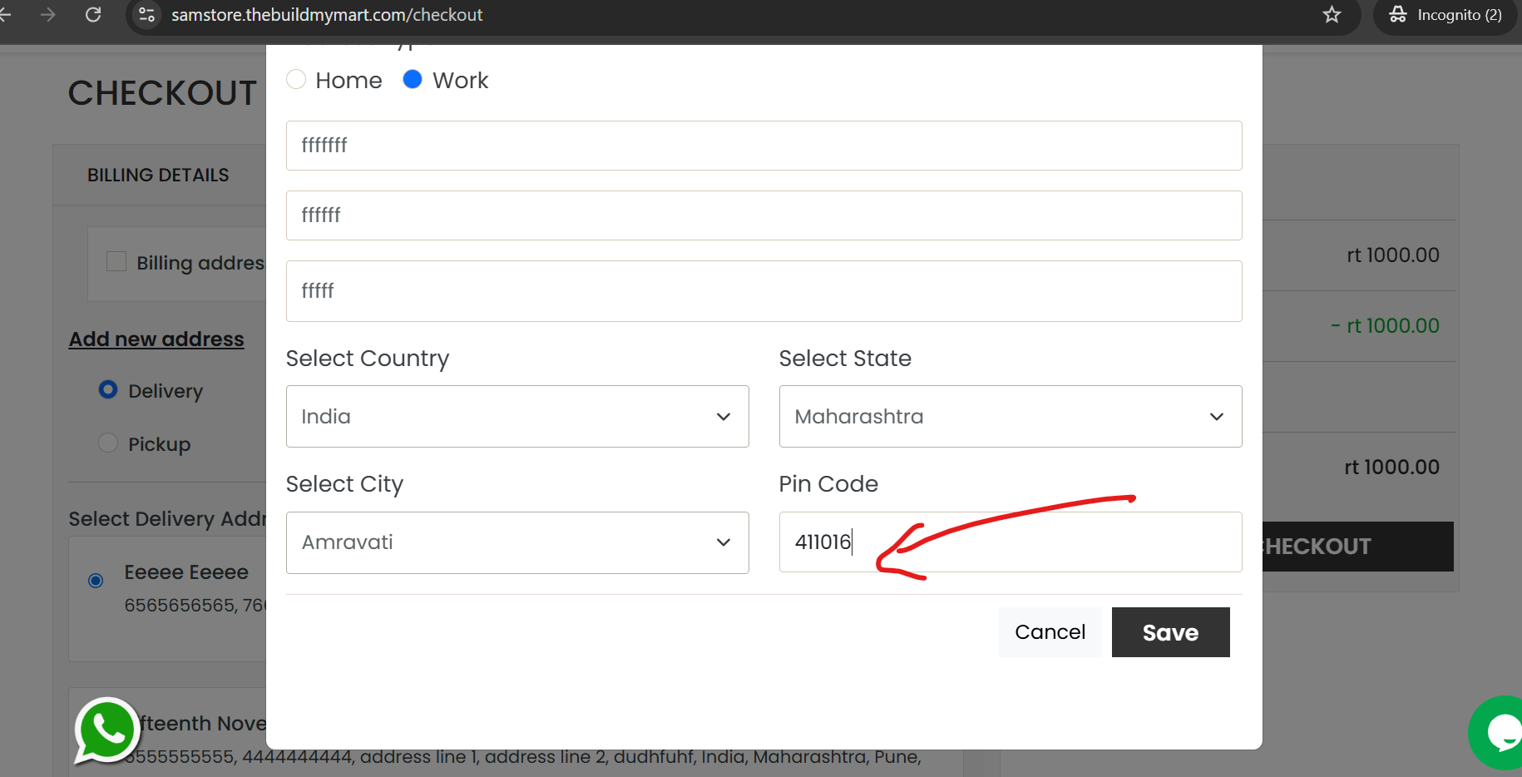Bookmark this page with the star icon
Image resolution: width=1522 pixels, height=777 pixels.
point(1332,15)
